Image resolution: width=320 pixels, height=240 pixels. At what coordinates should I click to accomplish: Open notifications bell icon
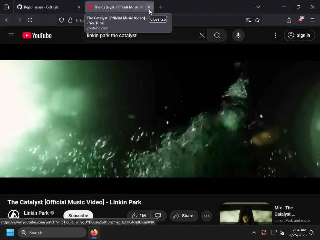click(312, 232)
